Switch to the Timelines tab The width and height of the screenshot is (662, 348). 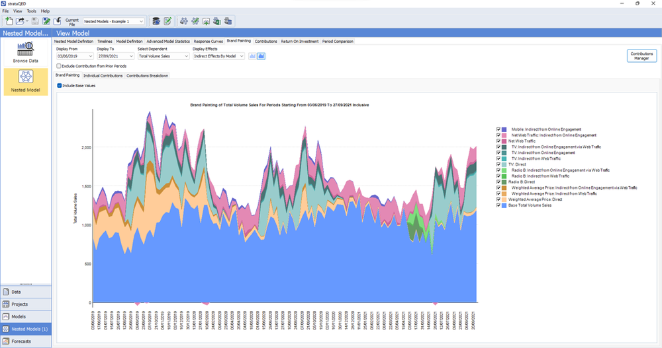105,42
